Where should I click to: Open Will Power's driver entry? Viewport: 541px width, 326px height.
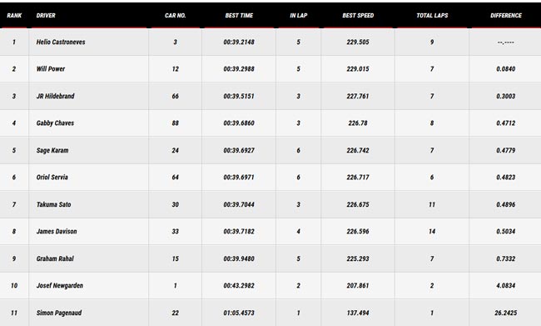51,69
